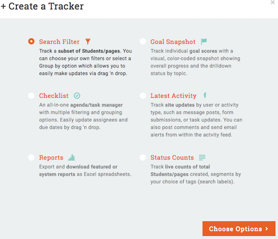Select the Goal Snapshot radio button
The image size is (278, 239).
(142, 42)
